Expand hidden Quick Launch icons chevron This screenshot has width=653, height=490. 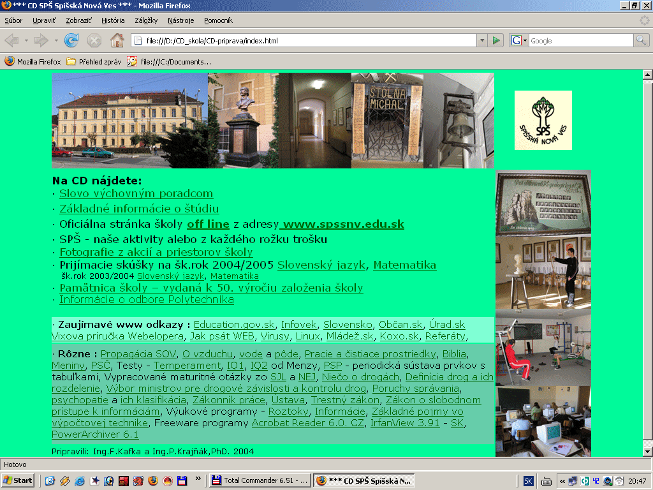point(198,478)
